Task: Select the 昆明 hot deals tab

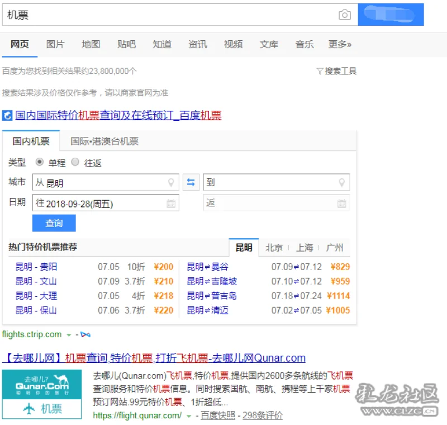Action: pyautogui.click(x=244, y=247)
